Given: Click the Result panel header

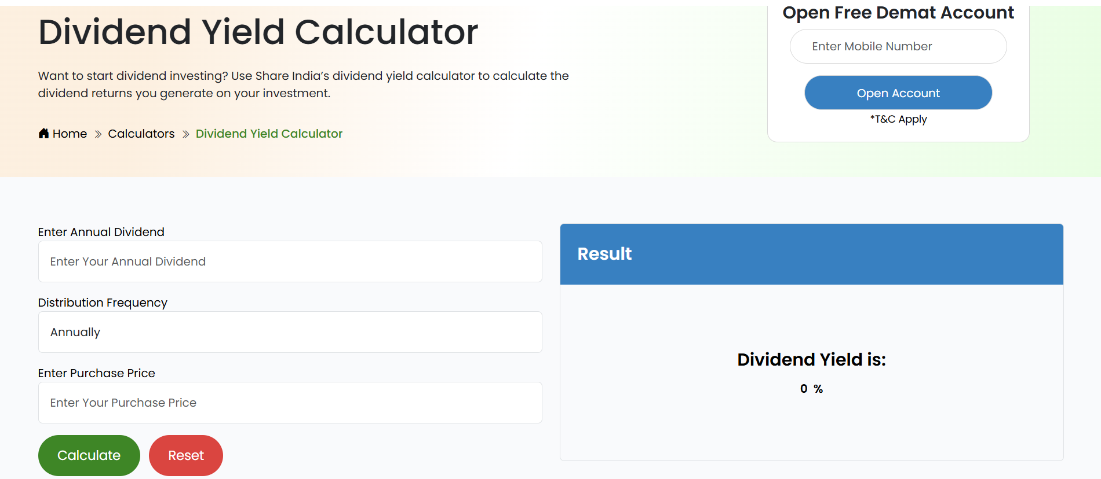Looking at the screenshot, I should 604,254.
